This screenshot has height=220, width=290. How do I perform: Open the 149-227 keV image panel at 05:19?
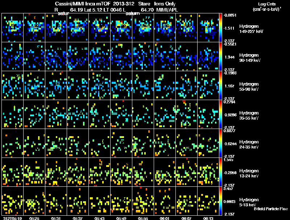point(12,28)
